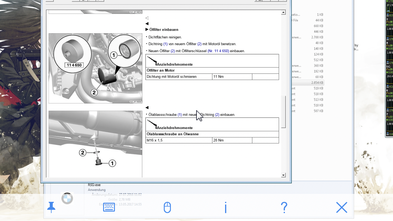Open help via question mark icon
This screenshot has height=221, width=393.
(284, 207)
